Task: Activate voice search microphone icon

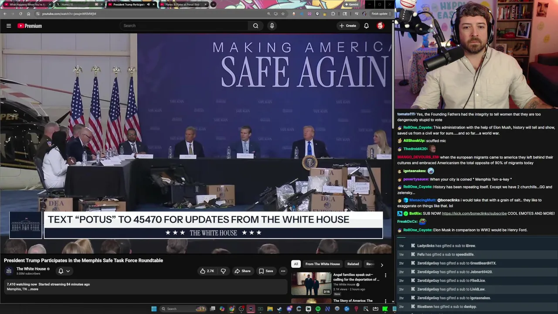Action: [272, 26]
